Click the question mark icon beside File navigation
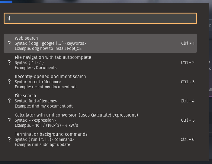The height and width of the screenshot is (164, 212). 9,62
